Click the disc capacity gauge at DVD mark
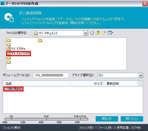 46,119
